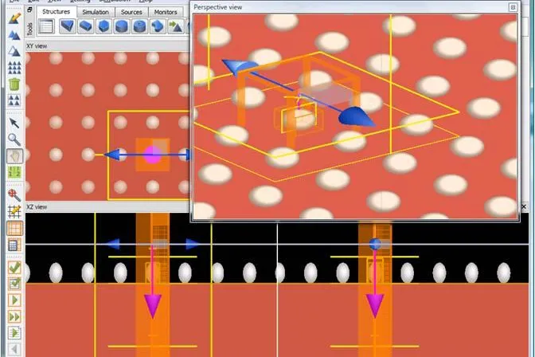Toggle the grid edit pencil icon
This screenshot has width=535, height=357.
pyautogui.click(x=14, y=211)
